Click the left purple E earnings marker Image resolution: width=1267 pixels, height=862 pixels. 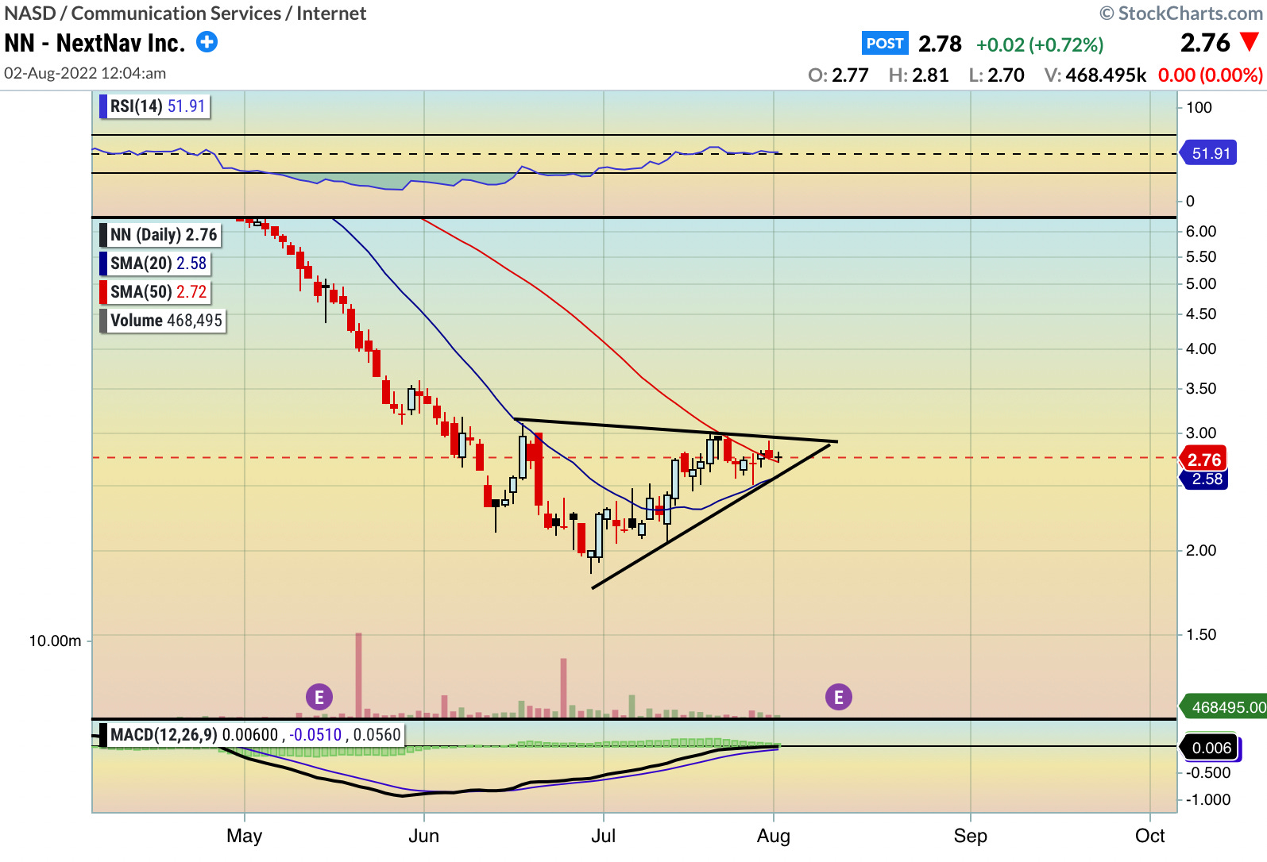319,698
